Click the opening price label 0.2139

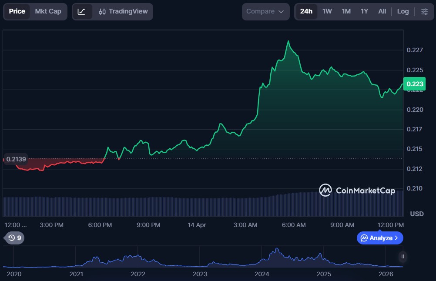[x=16, y=159]
